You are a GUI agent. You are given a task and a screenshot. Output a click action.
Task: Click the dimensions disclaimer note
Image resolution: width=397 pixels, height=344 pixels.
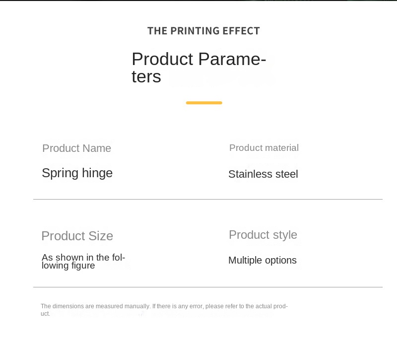[164, 310]
